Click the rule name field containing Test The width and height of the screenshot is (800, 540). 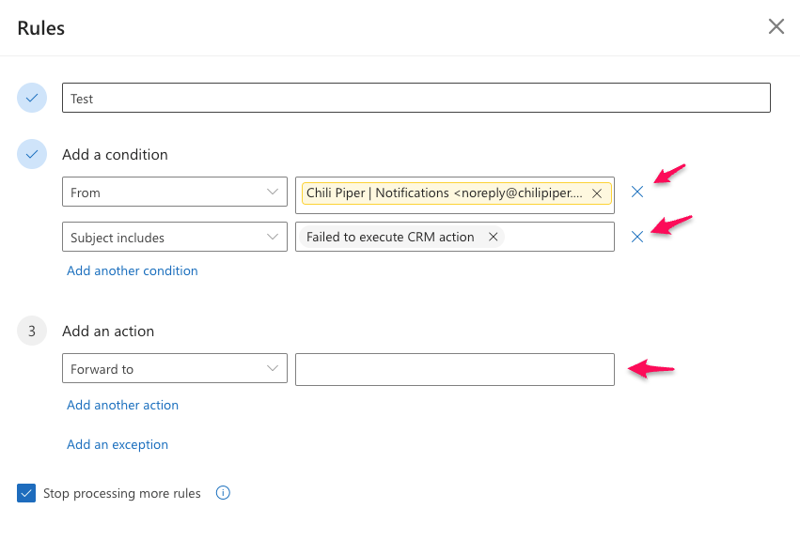[x=416, y=98]
